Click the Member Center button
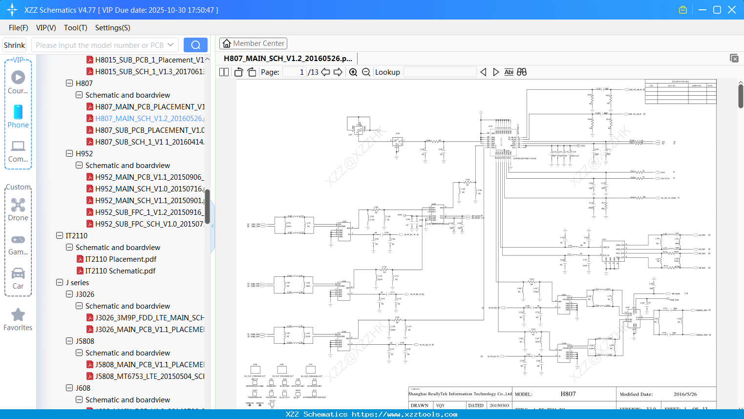744x419 pixels. pyautogui.click(x=253, y=43)
